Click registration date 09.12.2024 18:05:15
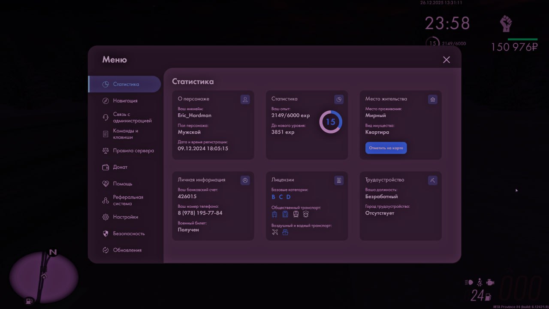The height and width of the screenshot is (309, 549). (x=203, y=148)
